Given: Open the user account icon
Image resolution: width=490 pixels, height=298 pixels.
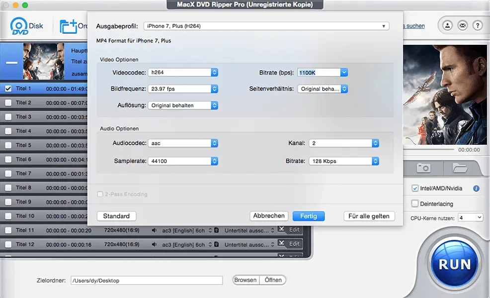Looking at the screenshot, I should (x=447, y=26).
